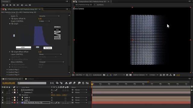The image size is (193, 108).
Task: Jump to first frame in Preview panel
Action: click(3, 5)
